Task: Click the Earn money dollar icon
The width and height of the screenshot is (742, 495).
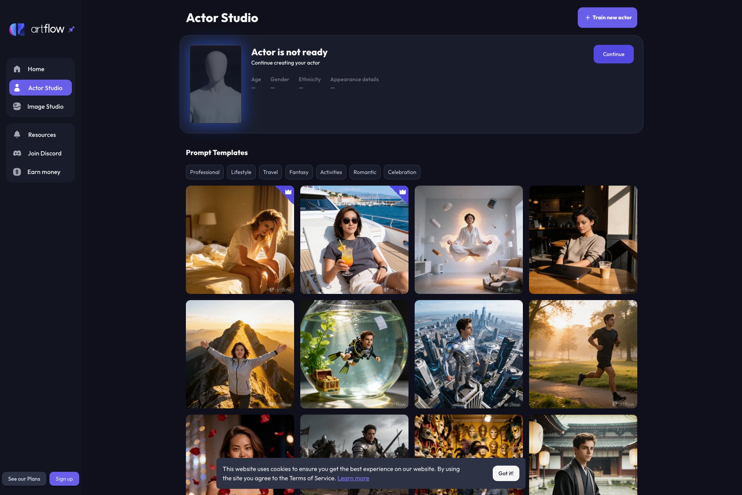Action: coord(17,172)
